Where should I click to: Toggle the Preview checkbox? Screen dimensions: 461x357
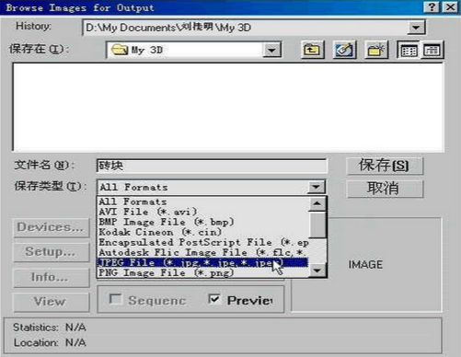click(x=213, y=298)
